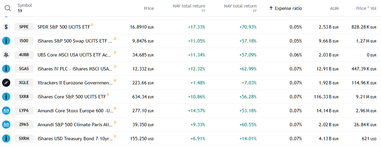Open Amundi Core Stoxx Europe 600 link
This screenshot has height=147, width=381.
click(x=75, y=111)
